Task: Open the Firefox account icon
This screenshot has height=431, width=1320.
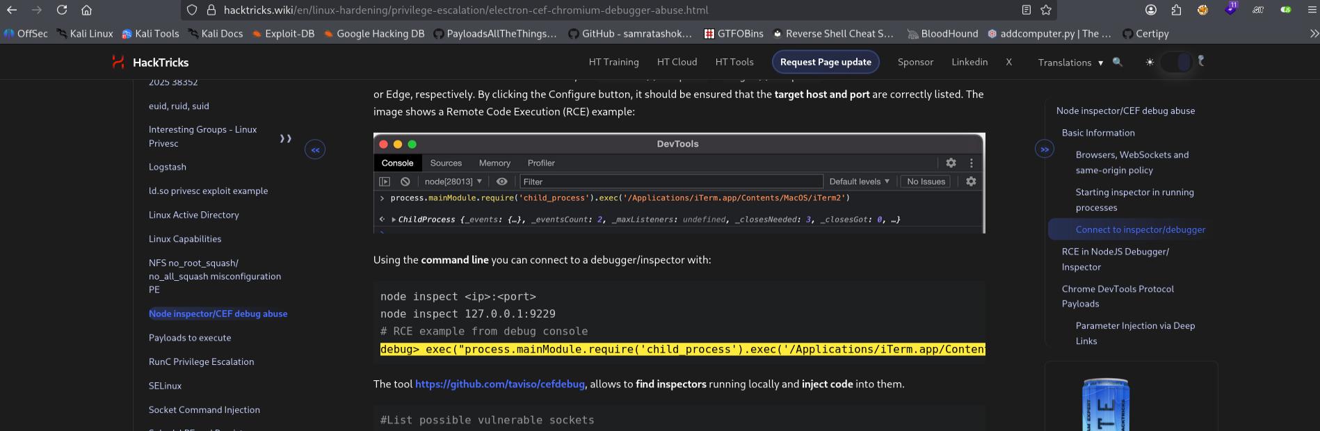Action: pos(1151,10)
